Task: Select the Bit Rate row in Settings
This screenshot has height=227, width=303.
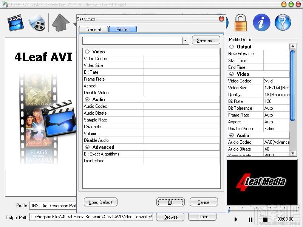Action: [151, 72]
